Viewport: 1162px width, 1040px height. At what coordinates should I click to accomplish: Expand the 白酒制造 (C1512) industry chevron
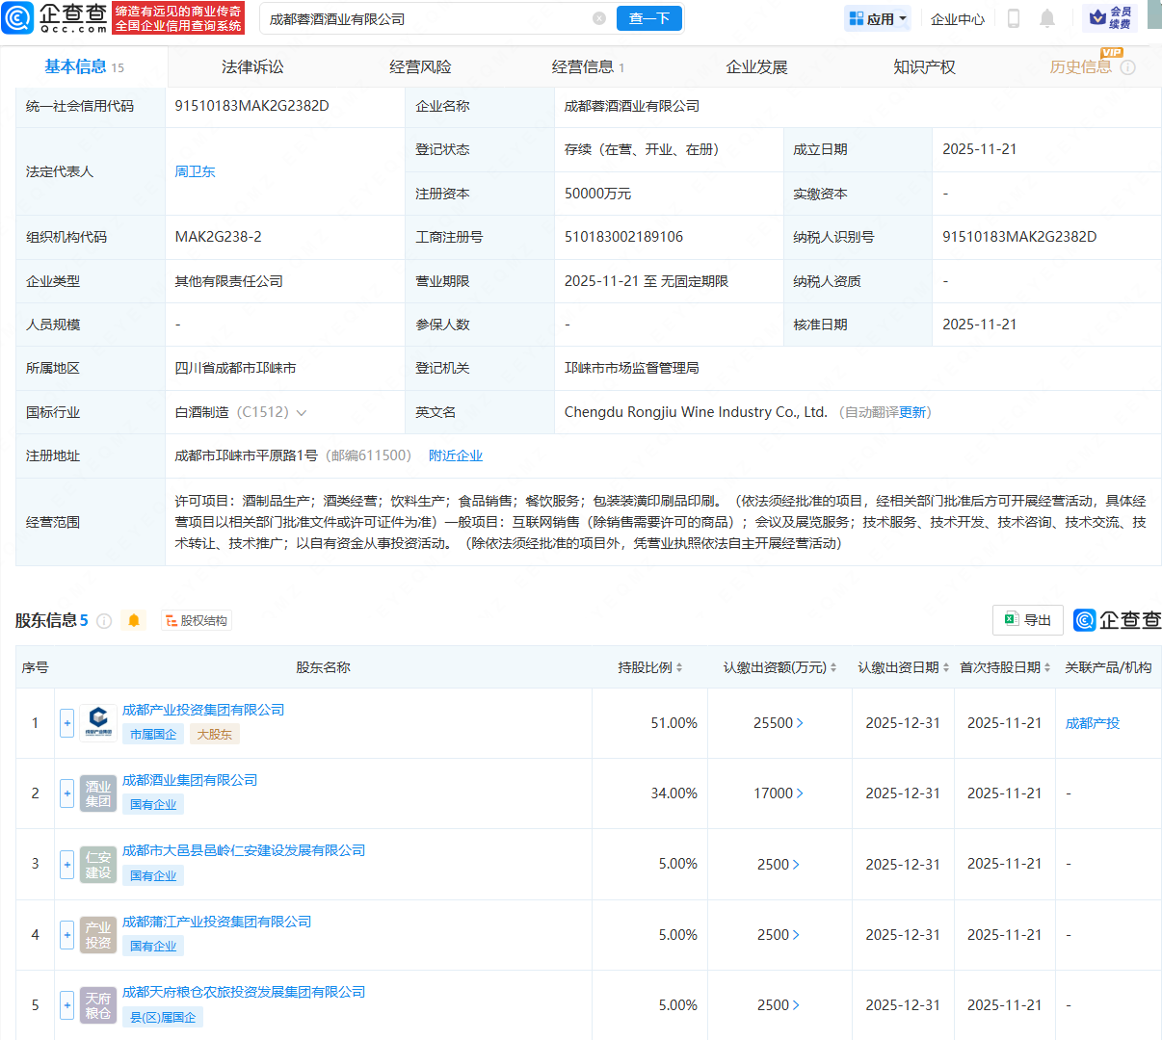click(x=300, y=412)
